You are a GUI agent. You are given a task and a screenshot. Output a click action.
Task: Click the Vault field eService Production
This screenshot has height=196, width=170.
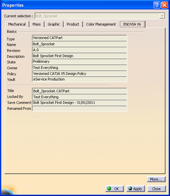click(79, 79)
